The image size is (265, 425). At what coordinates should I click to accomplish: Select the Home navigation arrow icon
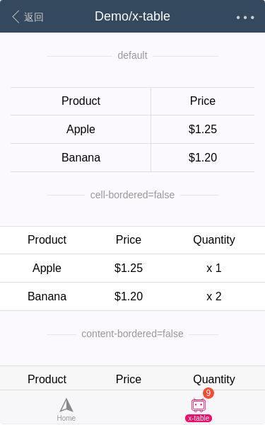66,405
